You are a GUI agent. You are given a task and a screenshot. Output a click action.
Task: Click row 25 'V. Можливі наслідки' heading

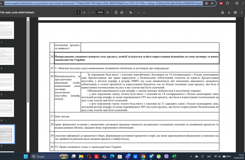point(112,68)
